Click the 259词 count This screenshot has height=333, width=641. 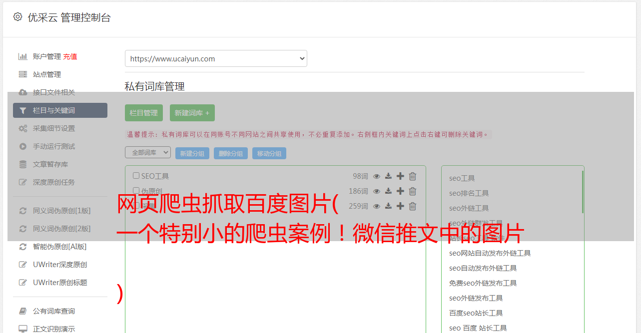[x=358, y=206]
